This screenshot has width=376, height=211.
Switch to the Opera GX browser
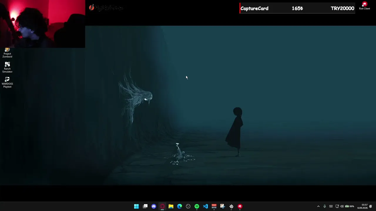click(x=162, y=206)
